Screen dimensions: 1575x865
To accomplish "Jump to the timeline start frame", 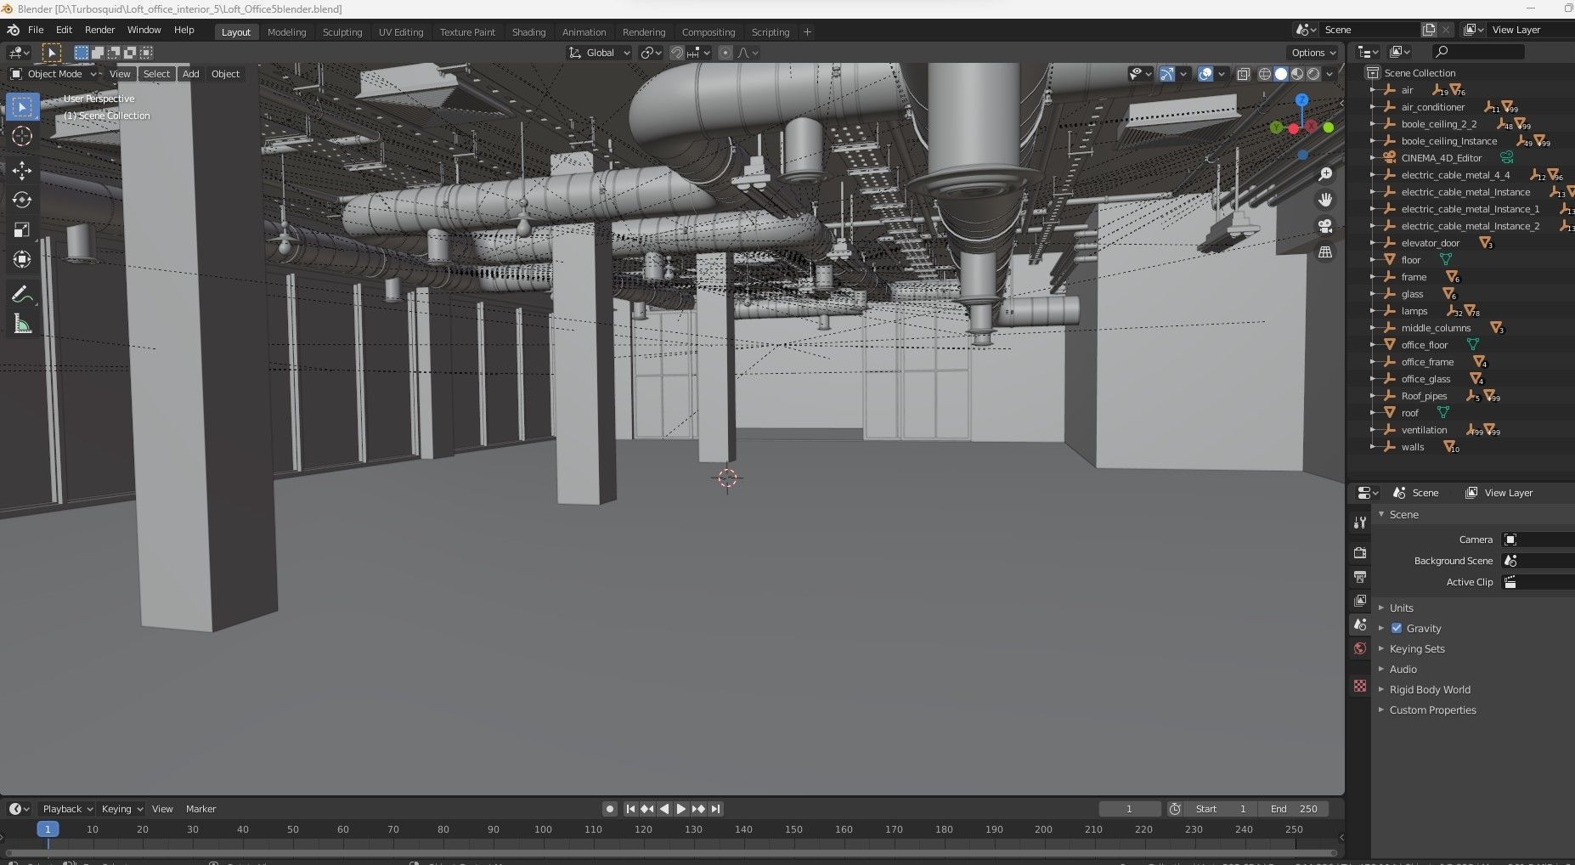I will (630, 809).
